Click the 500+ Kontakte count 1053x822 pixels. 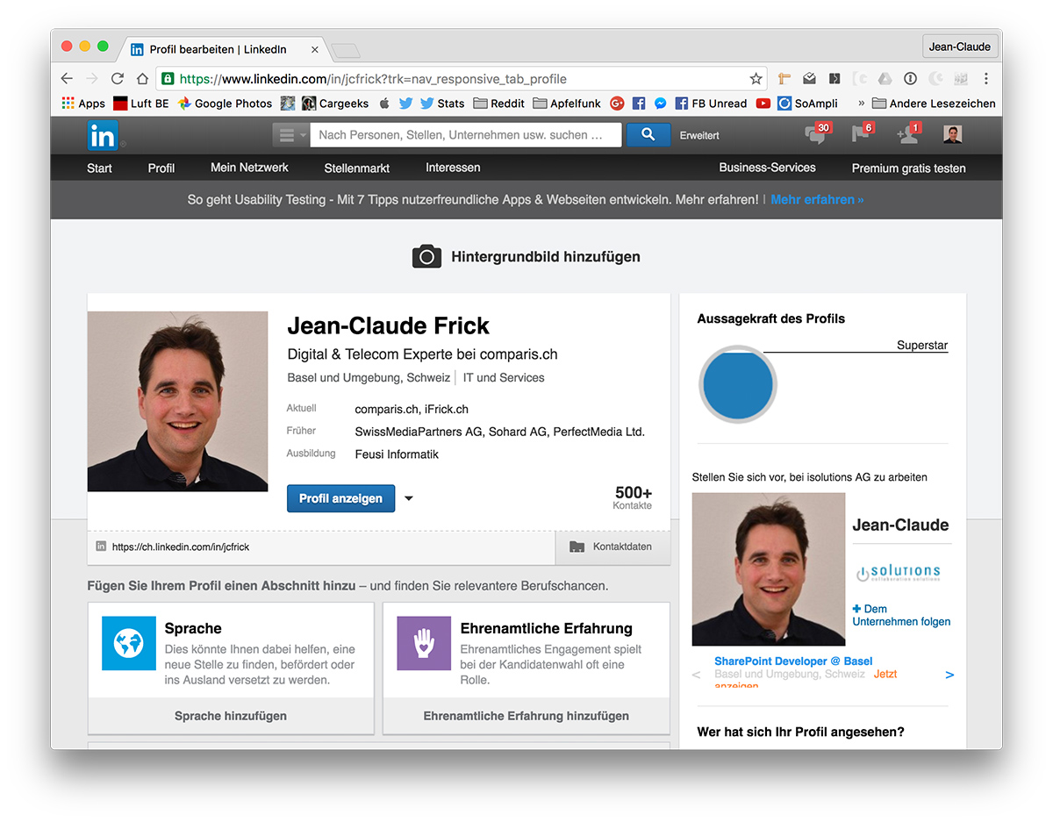pyautogui.click(x=633, y=497)
